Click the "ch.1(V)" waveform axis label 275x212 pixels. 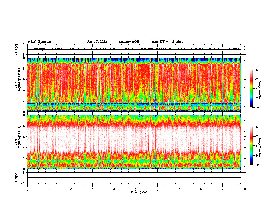click(17, 49)
